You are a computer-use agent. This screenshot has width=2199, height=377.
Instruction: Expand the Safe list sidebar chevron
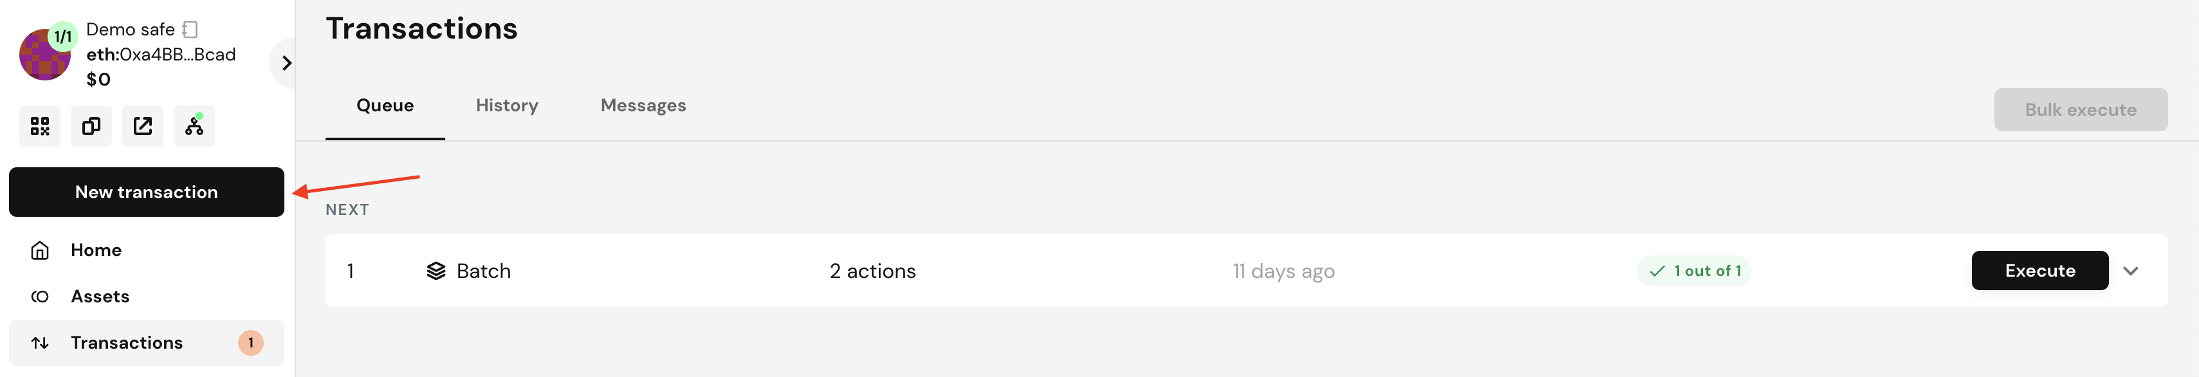point(286,63)
